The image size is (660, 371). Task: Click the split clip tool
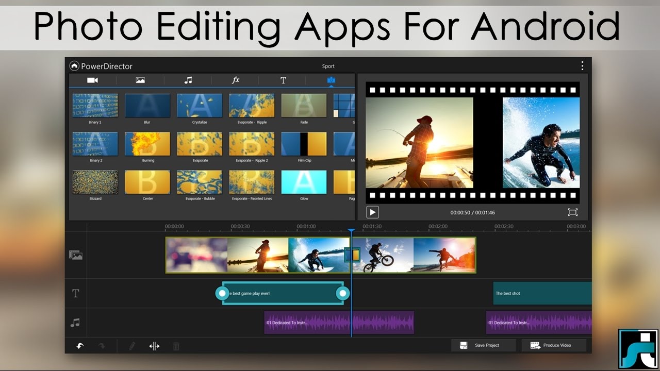154,346
